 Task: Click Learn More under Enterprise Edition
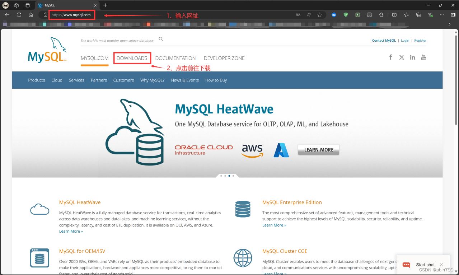274,225
